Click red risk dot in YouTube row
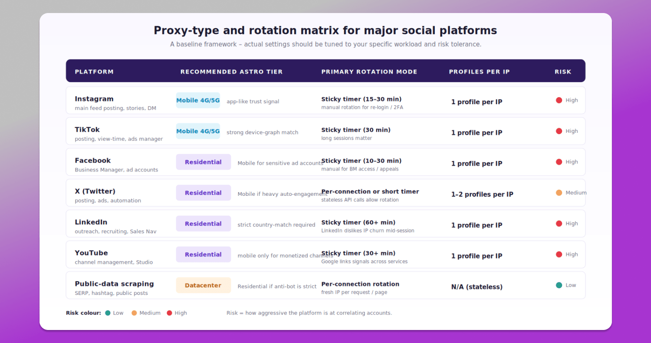651x343 pixels. tap(559, 254)
